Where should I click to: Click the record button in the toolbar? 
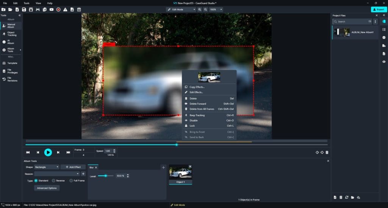coord(58,9)
